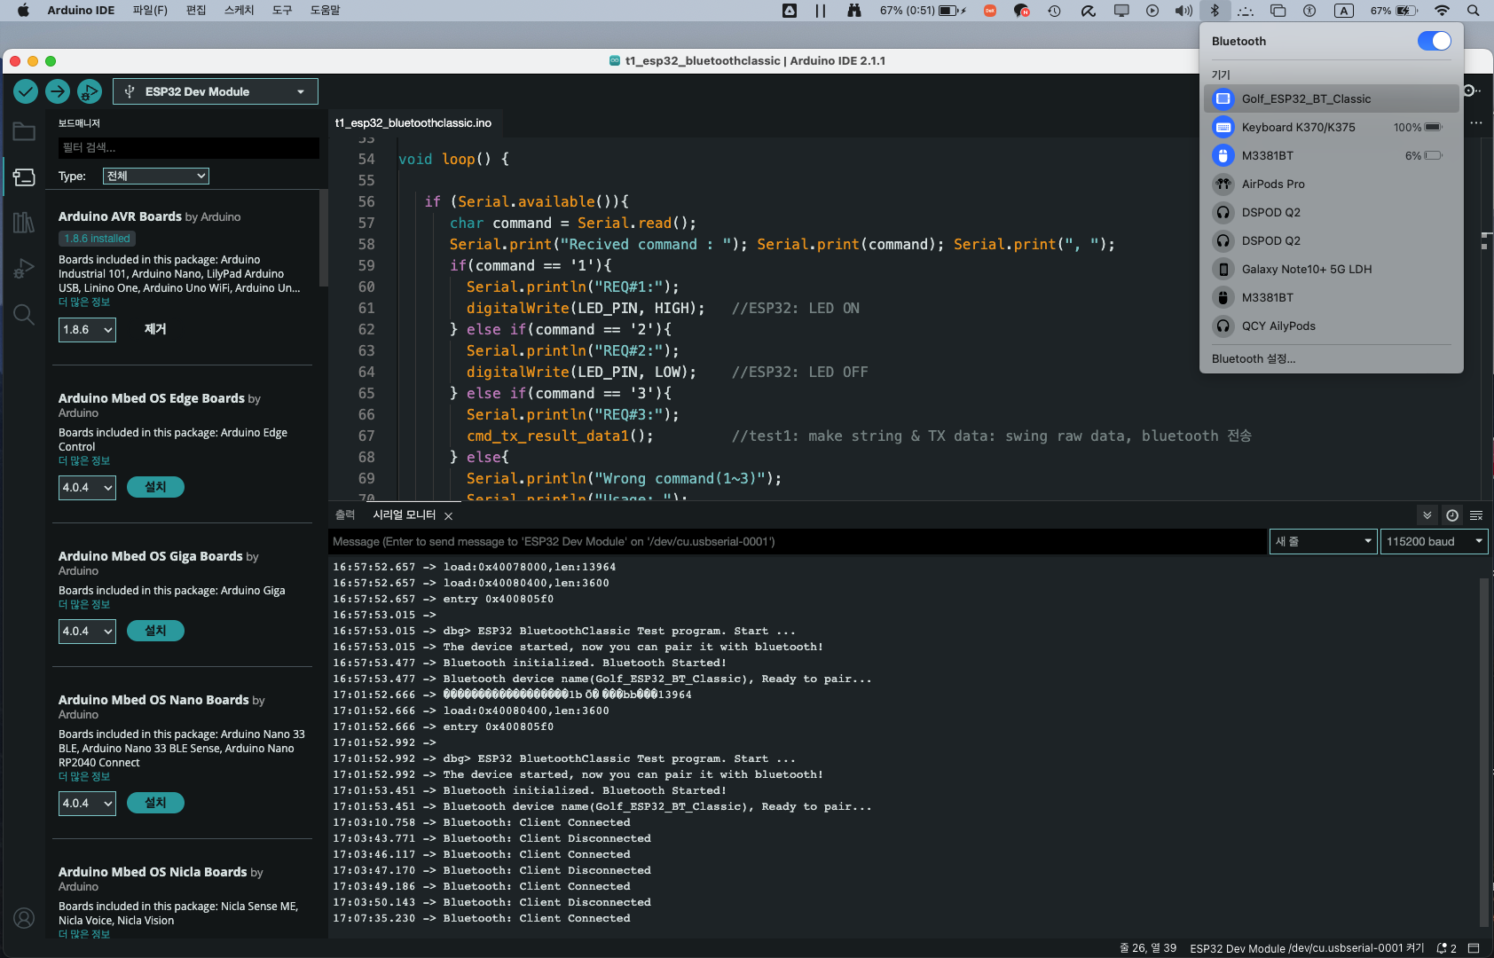Click the volume icon in the menu bar
This screenshot has width=1494, height=958.
click(x=1183, y=11)
